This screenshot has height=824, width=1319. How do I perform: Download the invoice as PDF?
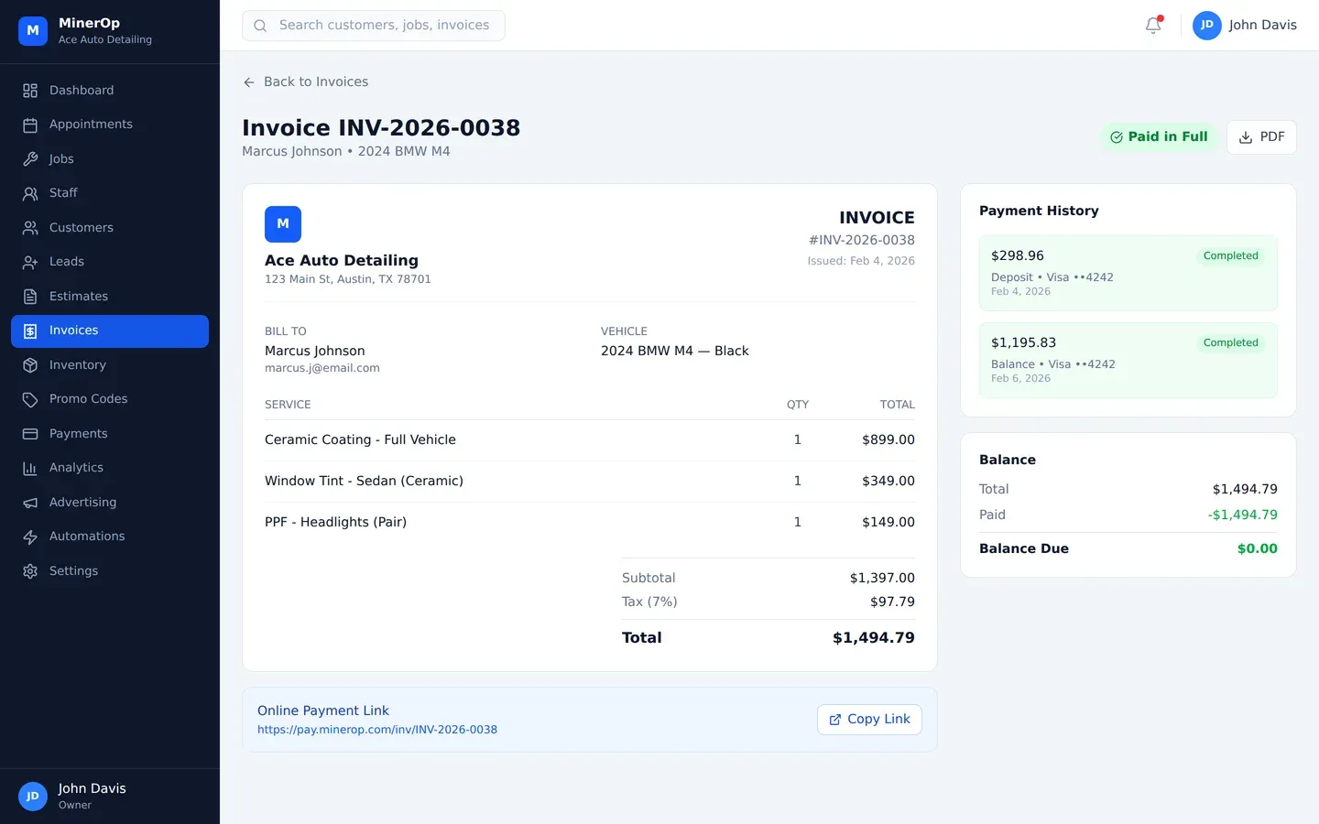tap(1261, 136)
